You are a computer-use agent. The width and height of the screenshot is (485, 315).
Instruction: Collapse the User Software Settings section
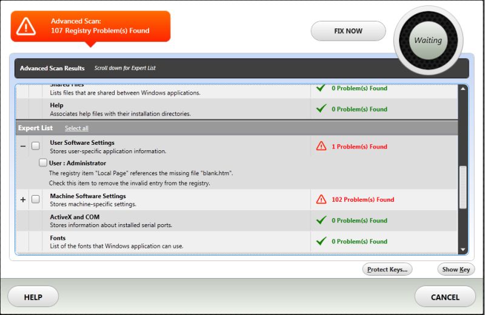[x=23, y=146]
